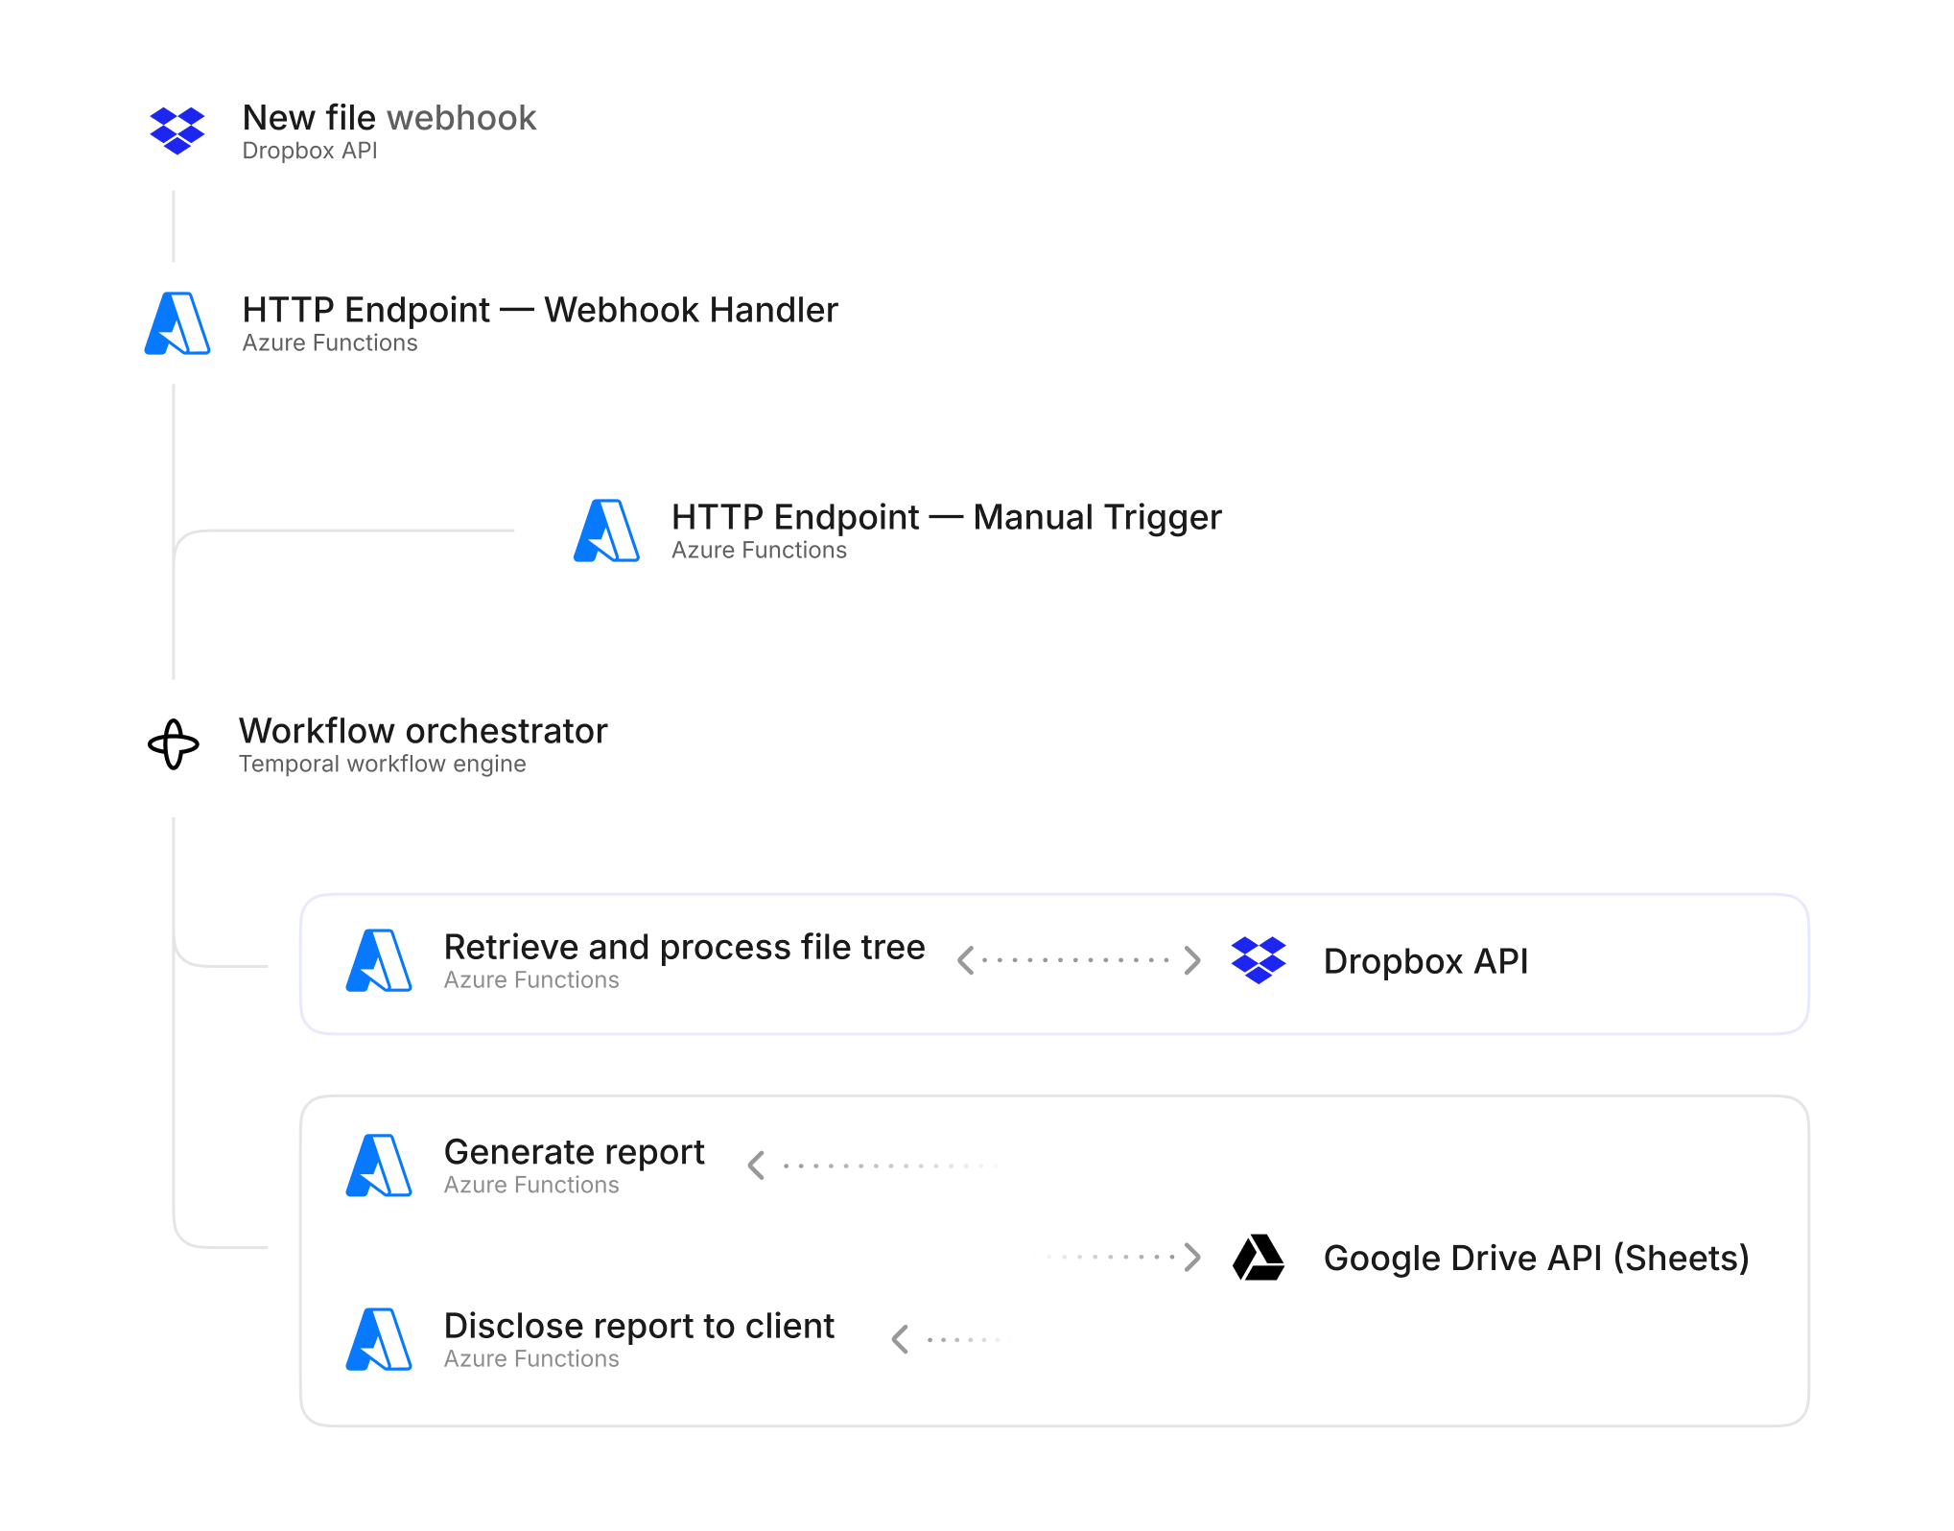Click the Workflow orchestrator title
1954x1531 pixels.
[423, 731]
